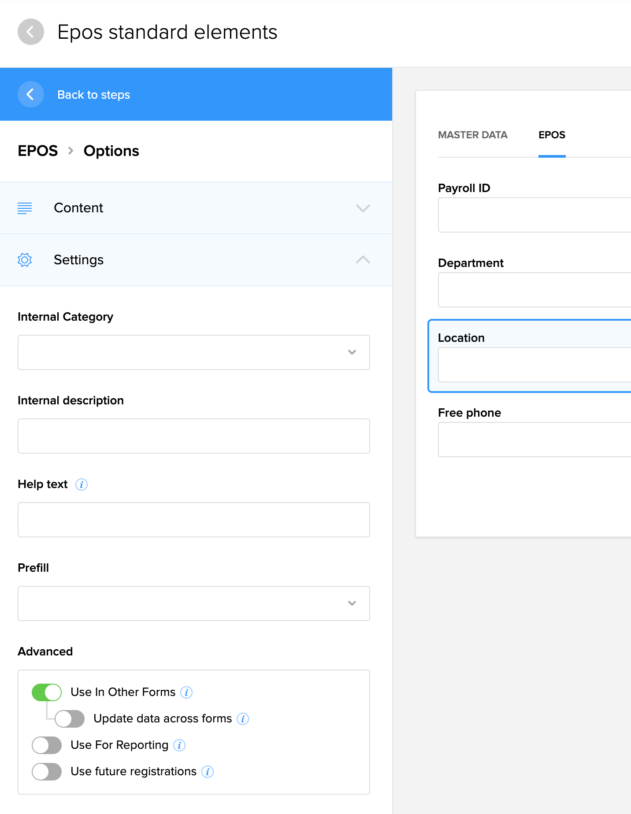Disable the Use In Other Forms toggle

point(47,692)
